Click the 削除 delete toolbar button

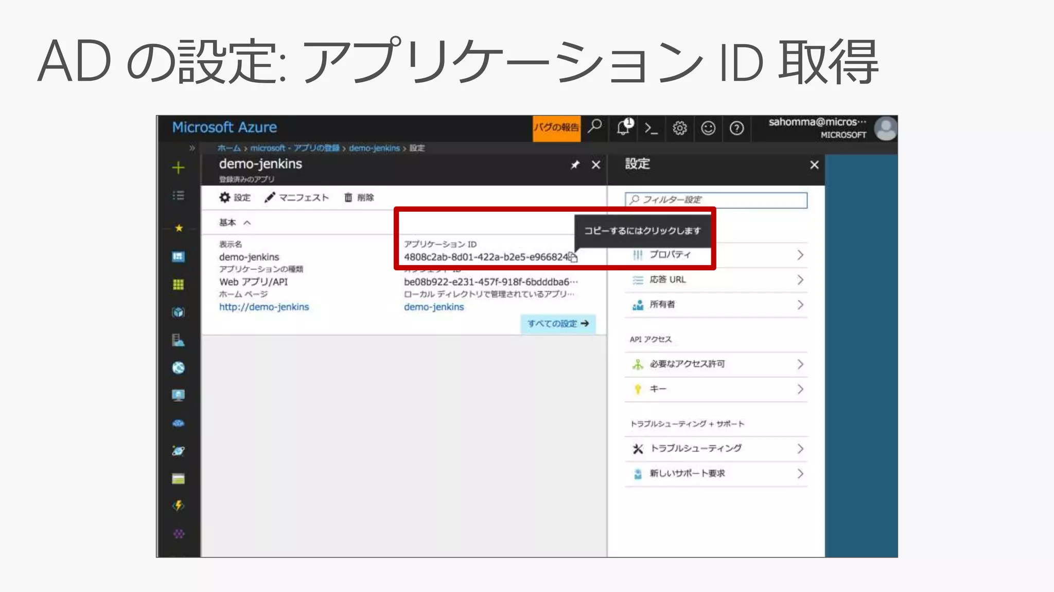pos(359,198)
